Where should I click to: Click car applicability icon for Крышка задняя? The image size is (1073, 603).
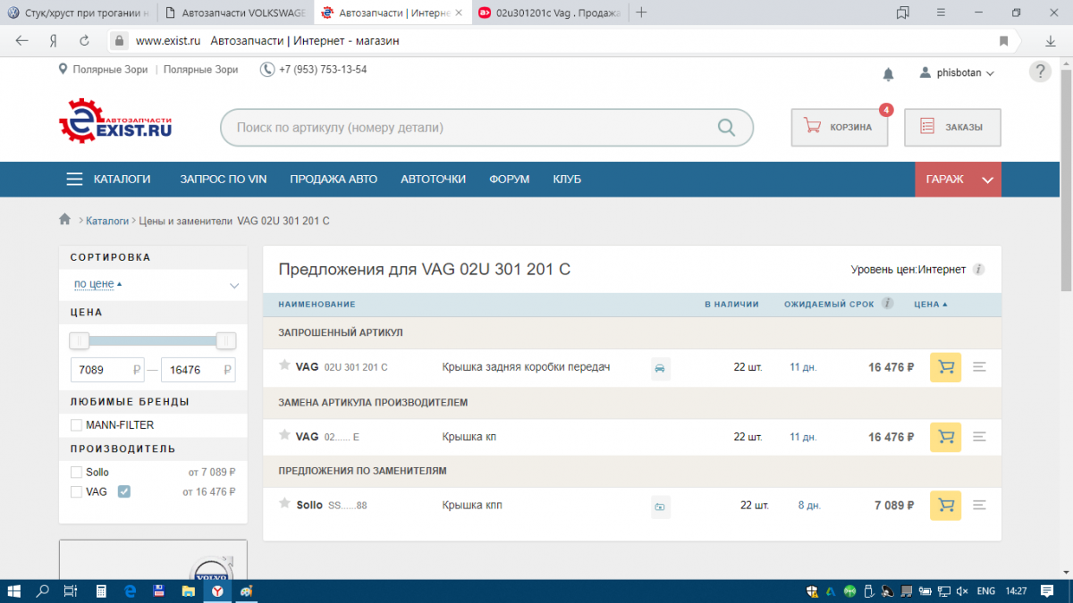coord(660,368)
